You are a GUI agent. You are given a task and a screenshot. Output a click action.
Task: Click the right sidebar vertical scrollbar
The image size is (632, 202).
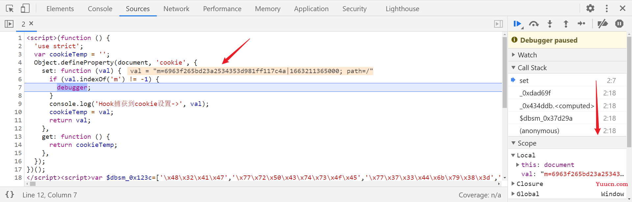click(629, 92)
